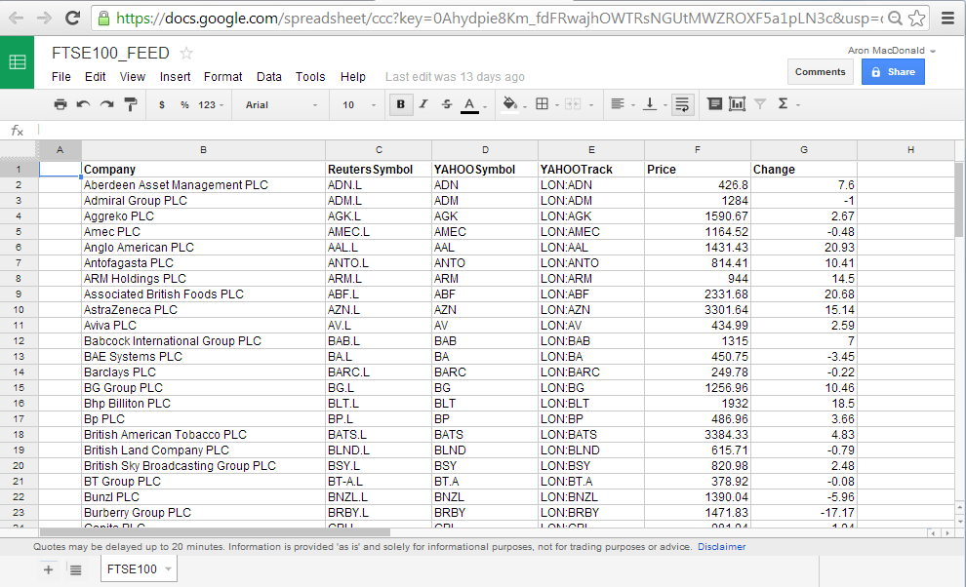The width and height of the screenshot is (966, 587).
Task: Click the Comments button
Action: click(x=820, y=72)
